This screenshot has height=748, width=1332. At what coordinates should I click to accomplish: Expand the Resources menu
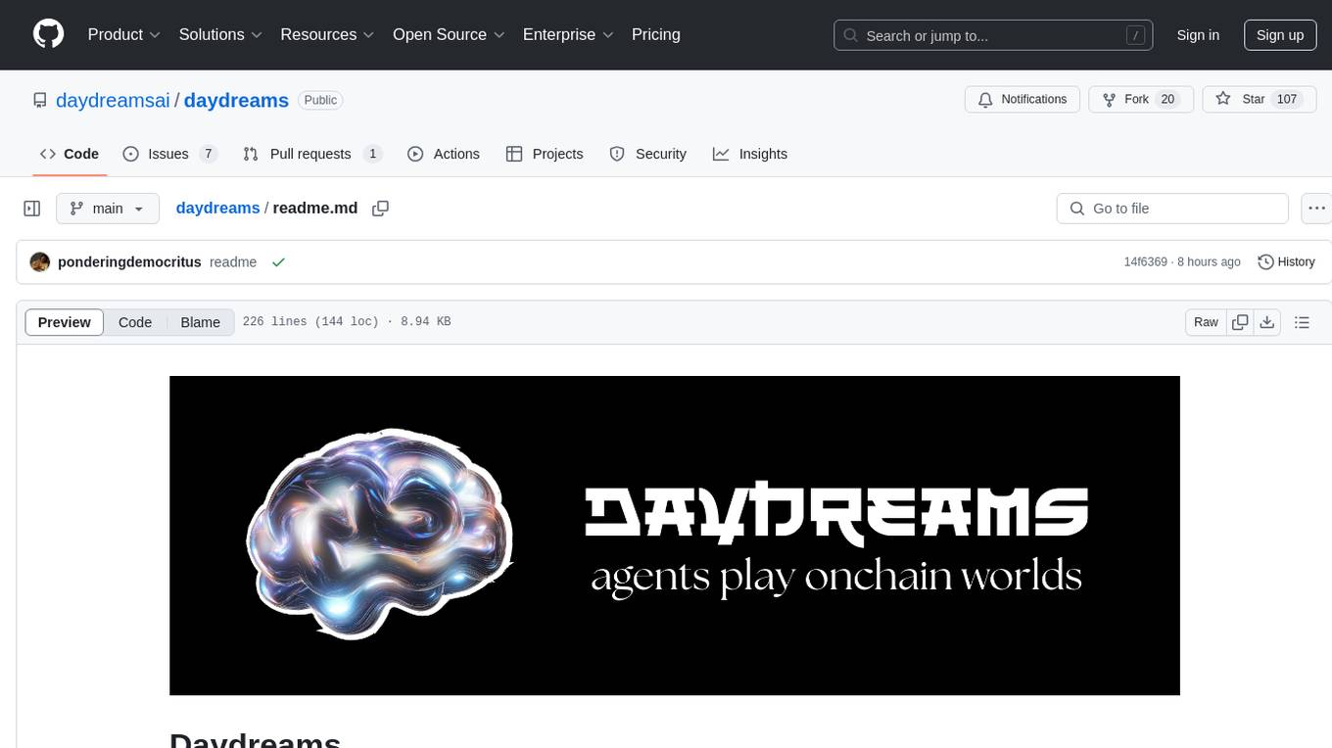[x=327, y=34]
